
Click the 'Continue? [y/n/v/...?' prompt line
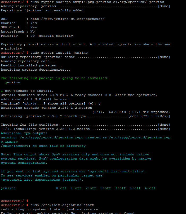pos(51,103)
